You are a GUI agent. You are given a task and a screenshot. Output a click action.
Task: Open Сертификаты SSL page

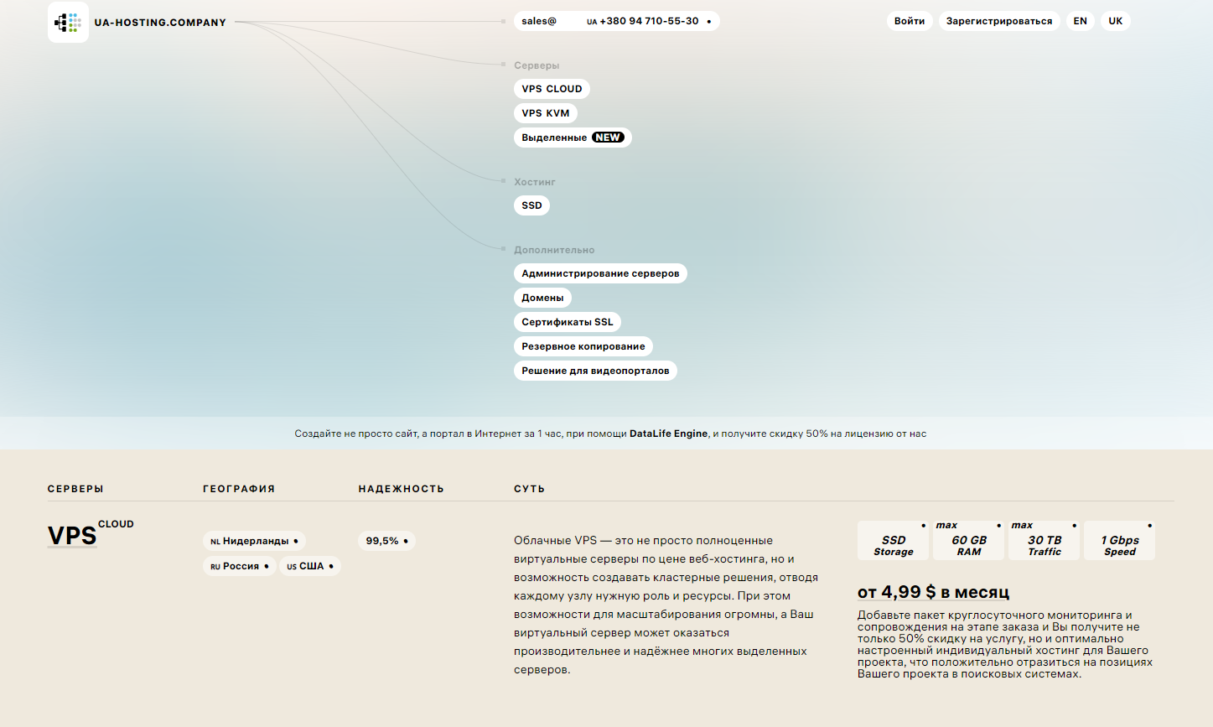point(567,322)
